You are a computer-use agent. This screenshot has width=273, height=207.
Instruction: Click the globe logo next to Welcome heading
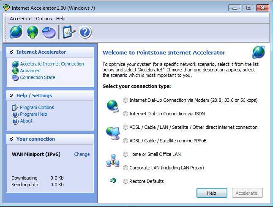(x=259, y=52)
